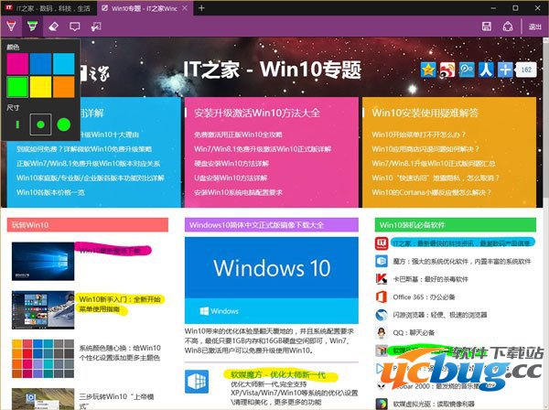Share page via Renren icon
Viewport: 549px width, 410px height.
(x=486, y=70)
